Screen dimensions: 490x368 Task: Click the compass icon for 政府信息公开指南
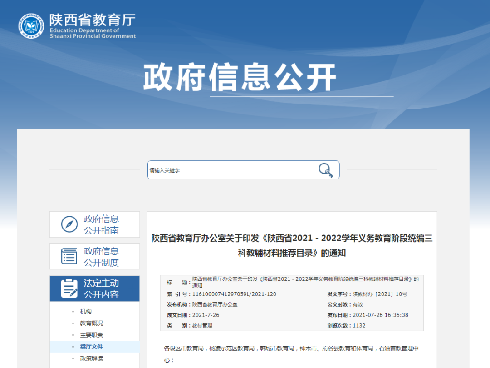[x=69, y=224]
